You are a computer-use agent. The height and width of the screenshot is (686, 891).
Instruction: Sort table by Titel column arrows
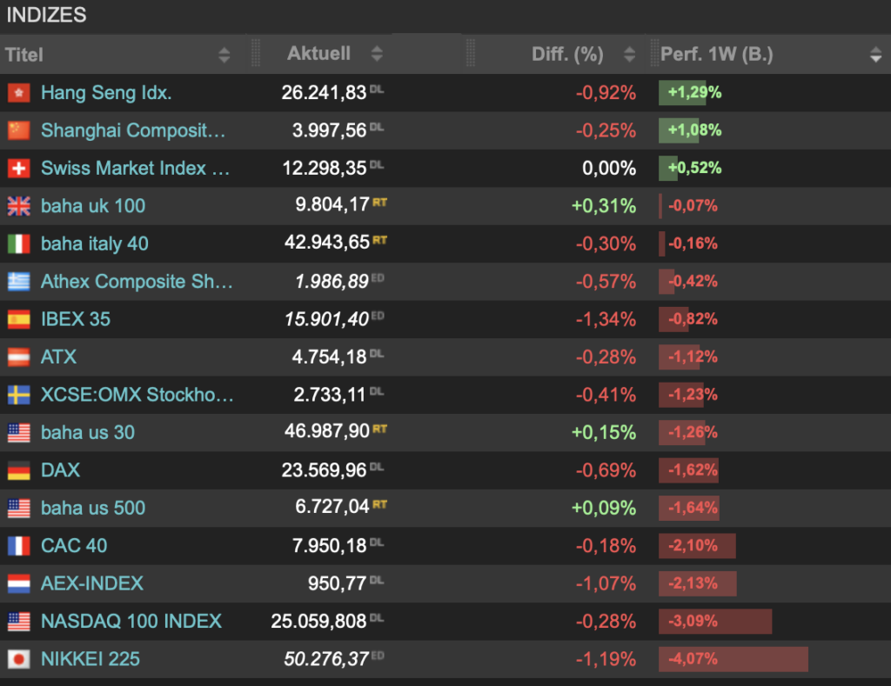coord(224,55)
